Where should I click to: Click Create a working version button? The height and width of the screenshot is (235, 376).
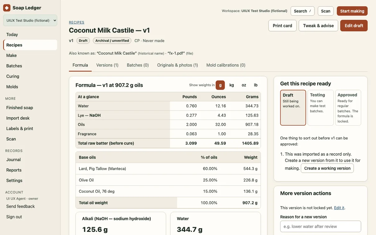point(327,168)
